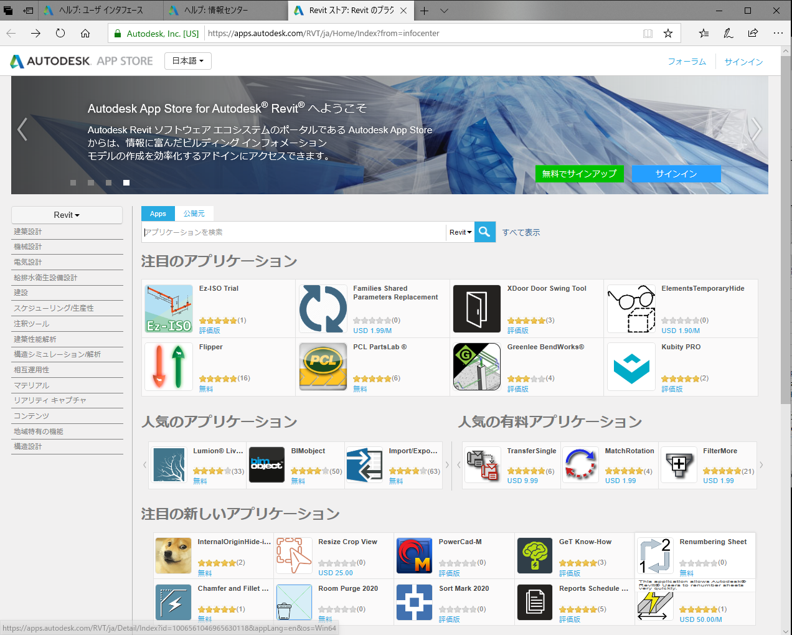Advance popular apps carousel right arrow
Screen dimensions: 792x635
pos(447,465)
